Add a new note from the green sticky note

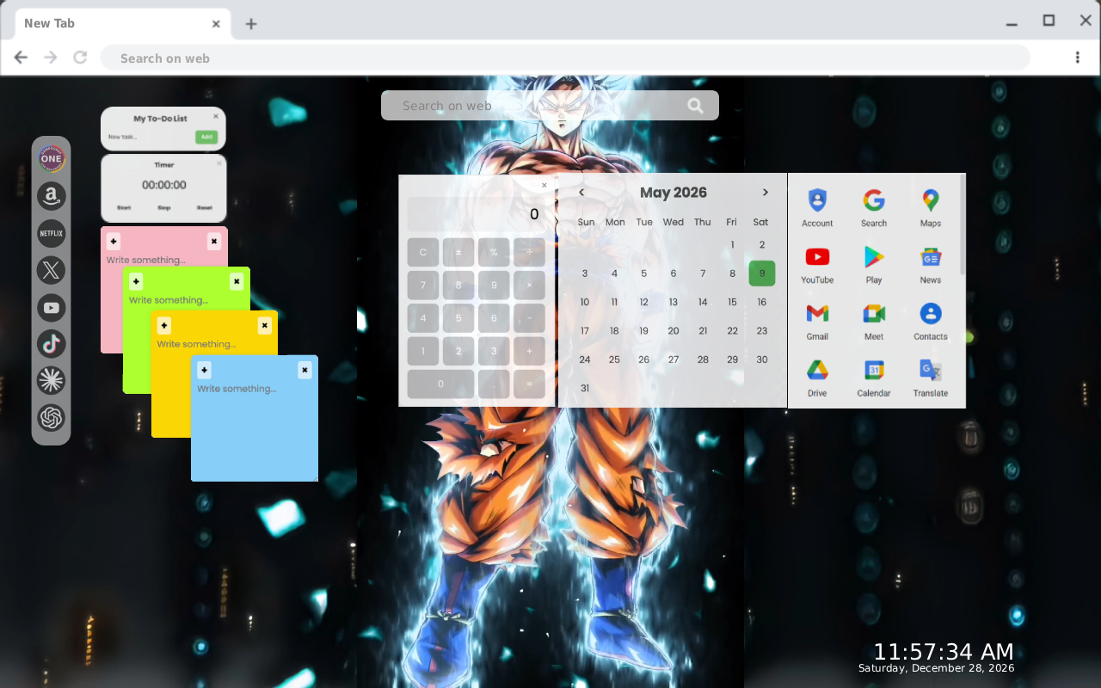[x=136, y=281]
